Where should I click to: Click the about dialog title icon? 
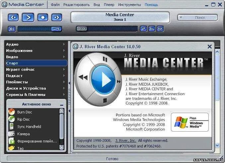tap(76, 47)
